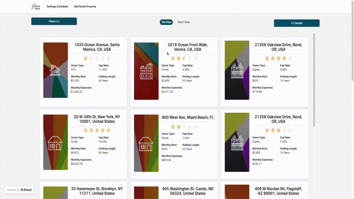Select monthly expenses '$1,602.52'

coord(77,92)
